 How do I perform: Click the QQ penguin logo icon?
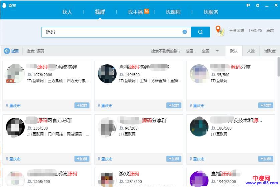click(4, 5)
